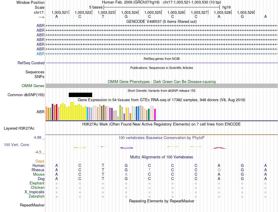Click the RepeatMasker track label
Image resolution: width=278 pixels, height=212 pixels.
pyautogui.click(x=32, y=205)
